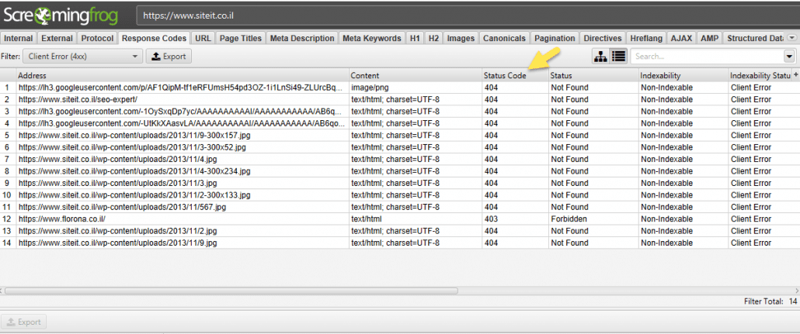Viewport: 800px width, 334px height.
Task: Click the image/png content cell
Action: [416, 88]
